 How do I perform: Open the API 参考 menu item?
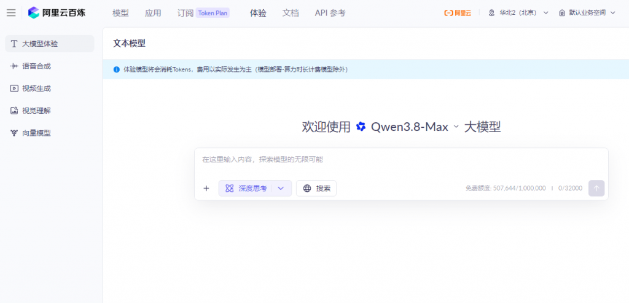(x=330, y=13)
